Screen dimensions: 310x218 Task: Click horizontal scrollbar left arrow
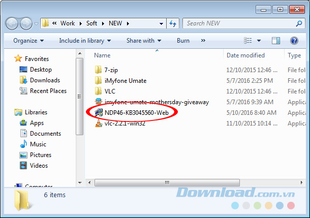[x=89, y=182]
